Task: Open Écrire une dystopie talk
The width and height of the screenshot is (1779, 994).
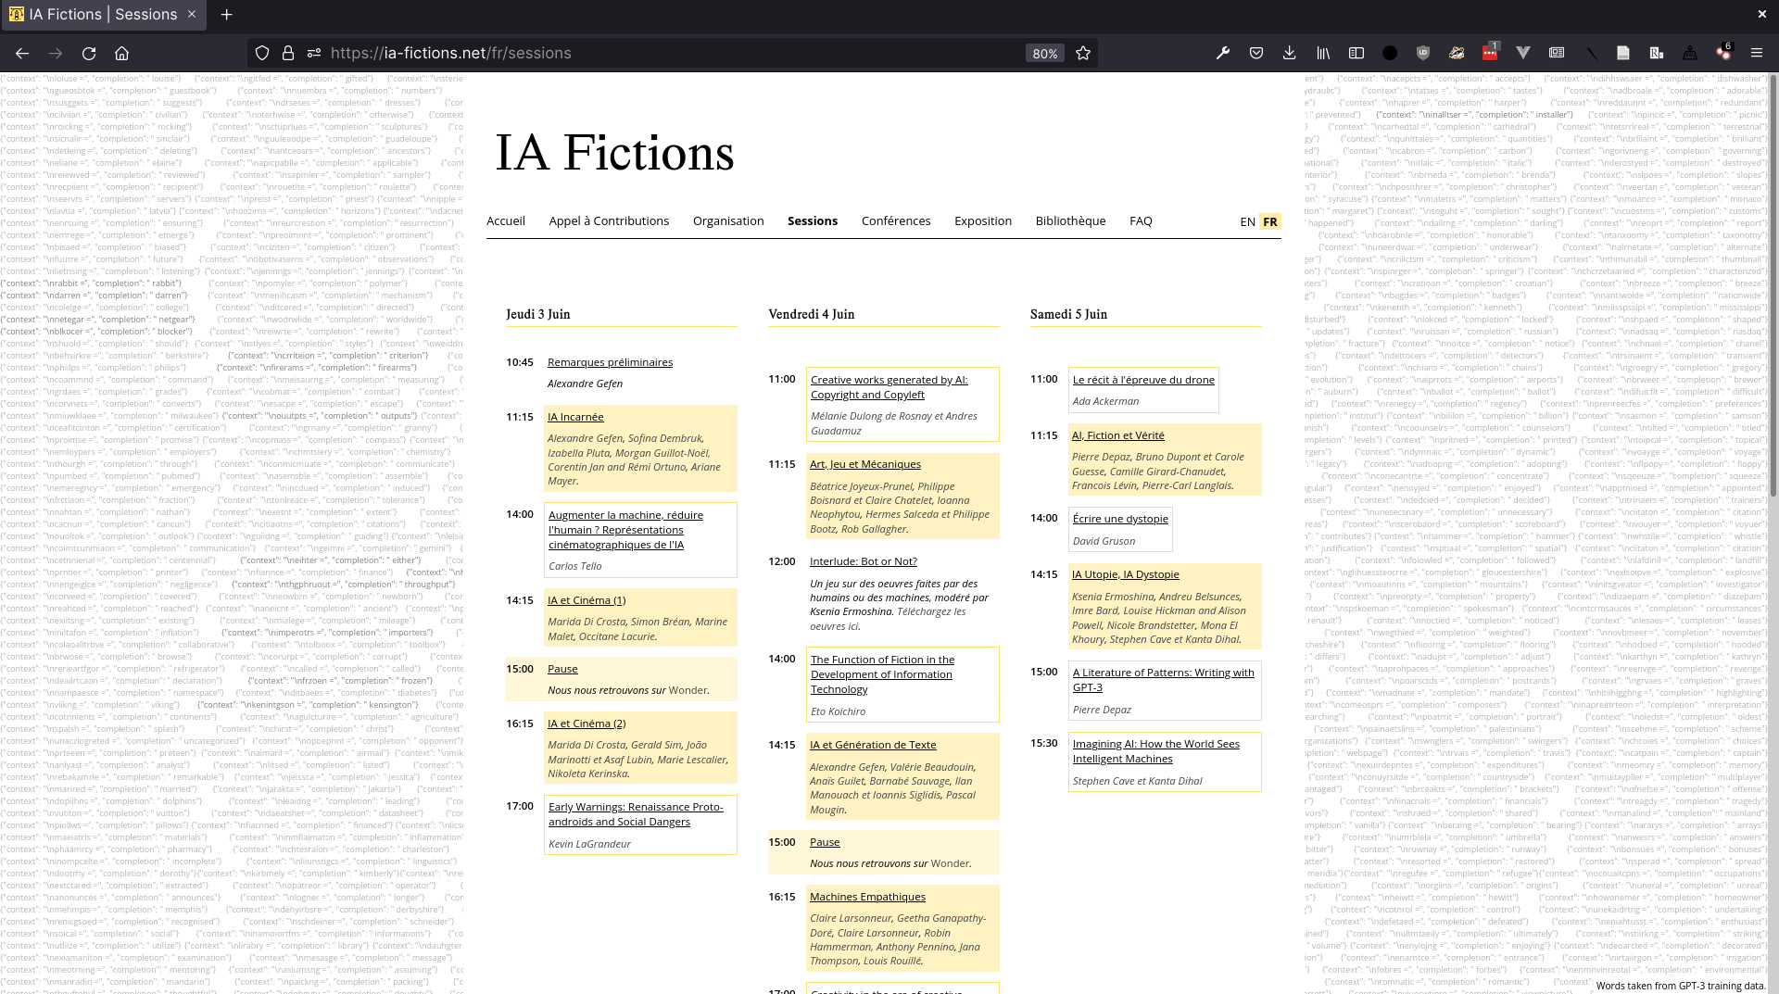Action: (x=1120, y=519)
